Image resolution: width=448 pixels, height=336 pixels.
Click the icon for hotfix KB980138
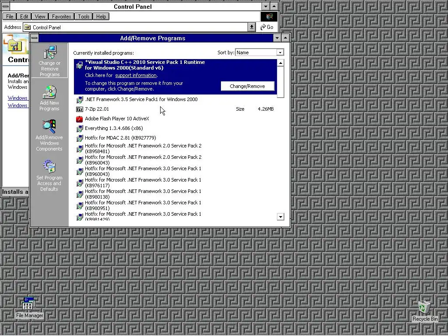point(80,194)
